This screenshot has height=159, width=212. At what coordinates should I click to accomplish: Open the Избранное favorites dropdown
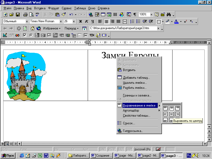pyautogui.click(x=52, y=28)
